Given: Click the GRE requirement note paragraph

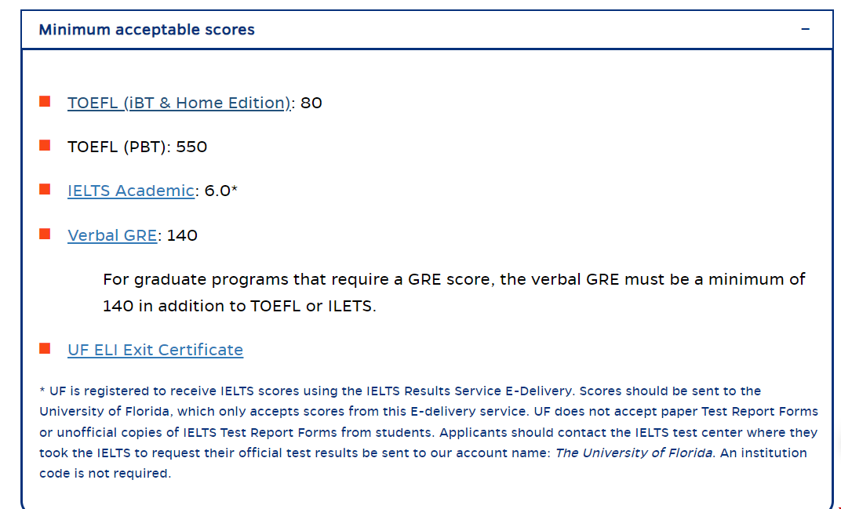Looking at the screenshot, I should pyautogui.click(x=453, y=293).
